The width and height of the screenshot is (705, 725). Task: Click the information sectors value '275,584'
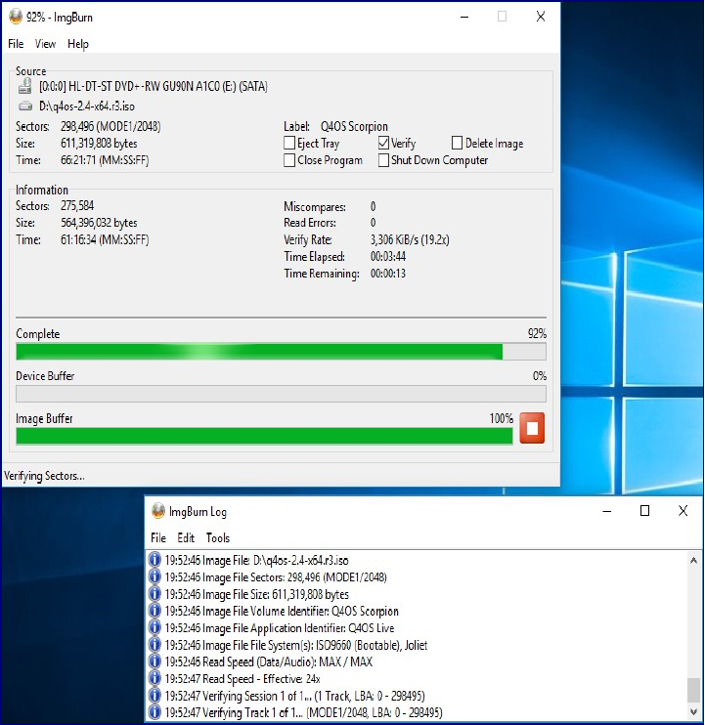pyautogui.click(x=77, y=205)
